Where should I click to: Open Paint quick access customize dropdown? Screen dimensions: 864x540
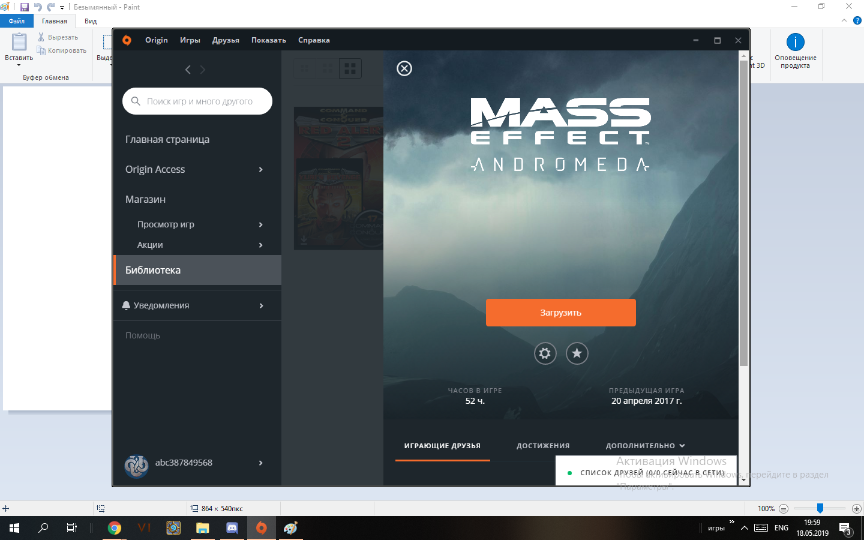[62, 8]
